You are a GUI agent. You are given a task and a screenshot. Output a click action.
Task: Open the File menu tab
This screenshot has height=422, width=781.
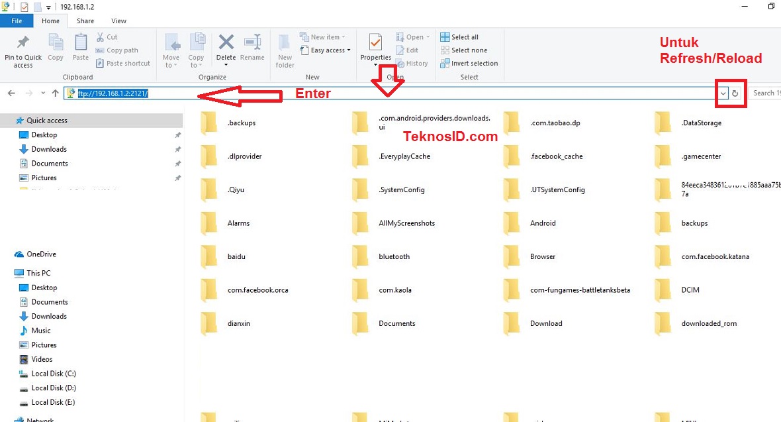pyautogui.click(x=17, y=21)
